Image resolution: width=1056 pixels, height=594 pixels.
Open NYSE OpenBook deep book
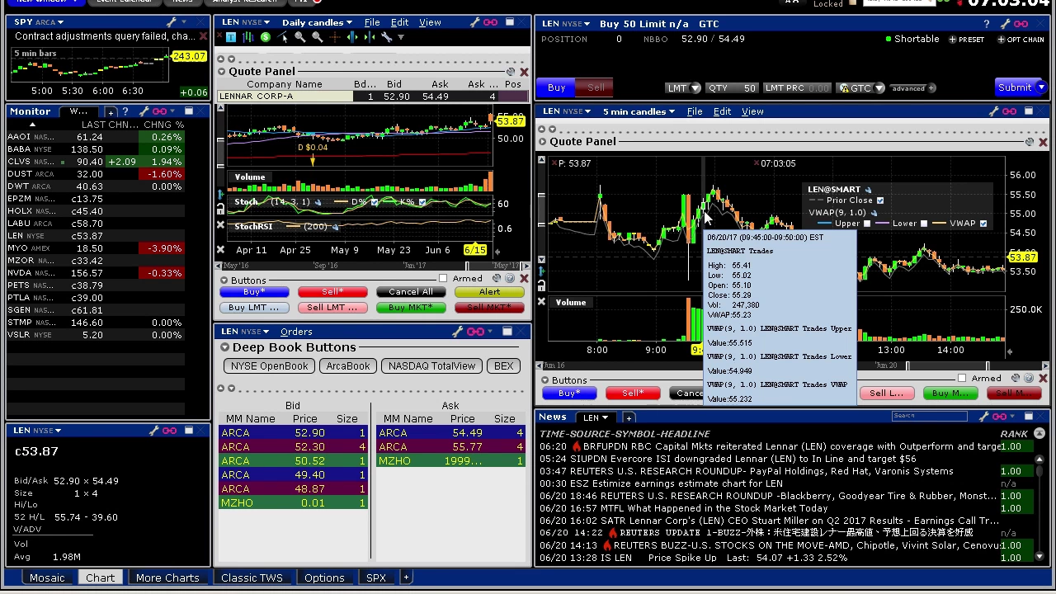tap(270, 366)
